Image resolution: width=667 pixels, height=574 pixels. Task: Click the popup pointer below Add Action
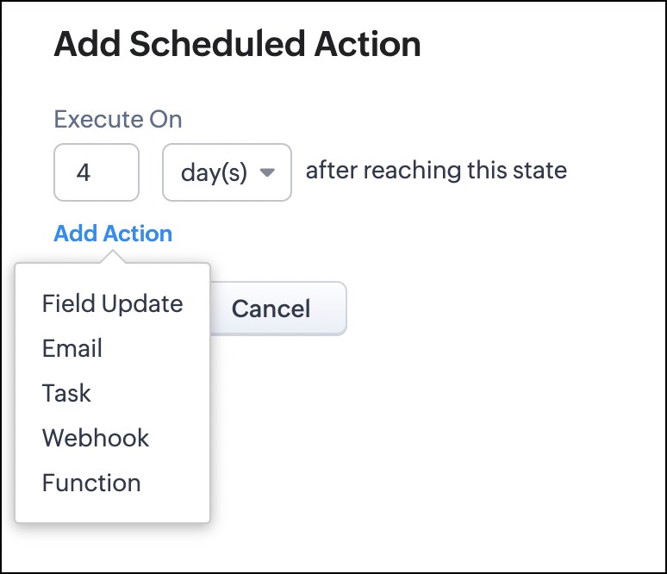(x=112, y=257)
